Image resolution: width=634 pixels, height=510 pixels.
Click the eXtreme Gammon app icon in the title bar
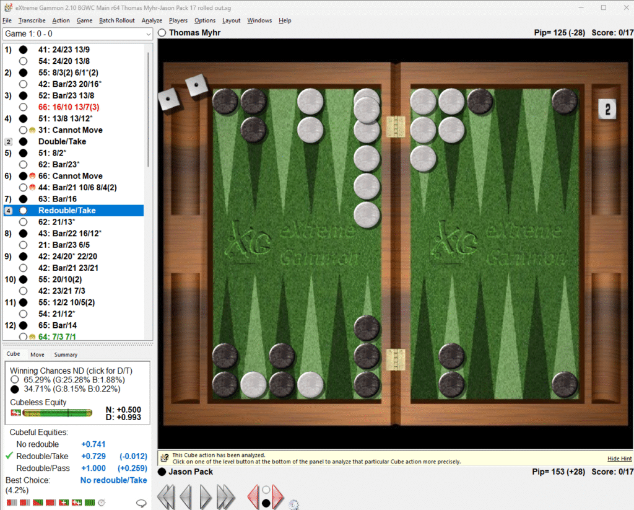tap(7, 7)
